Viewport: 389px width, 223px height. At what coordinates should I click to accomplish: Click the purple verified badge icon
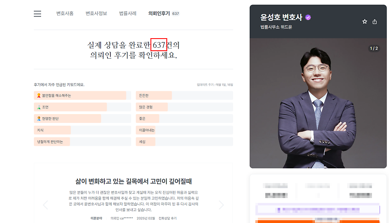(308, 17)
